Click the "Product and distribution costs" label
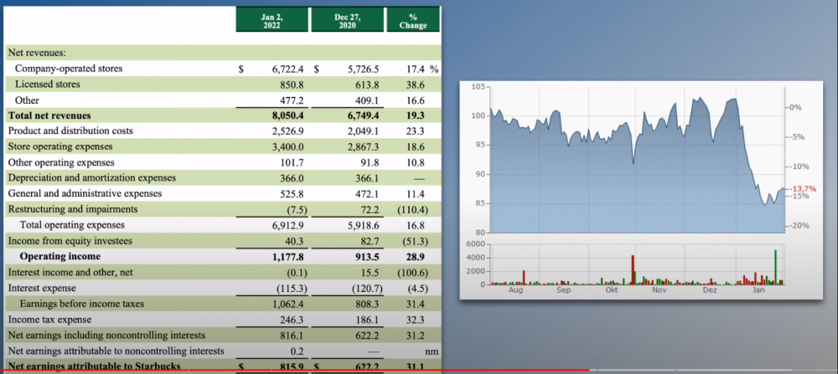The width and height of the screenshot is (838, 374). pyautogui.click(x=70, y=131)
